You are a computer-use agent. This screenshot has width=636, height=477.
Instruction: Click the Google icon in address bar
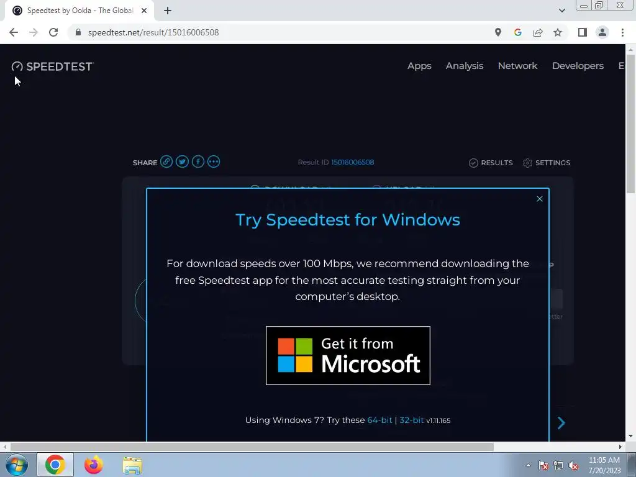point(517,32)
